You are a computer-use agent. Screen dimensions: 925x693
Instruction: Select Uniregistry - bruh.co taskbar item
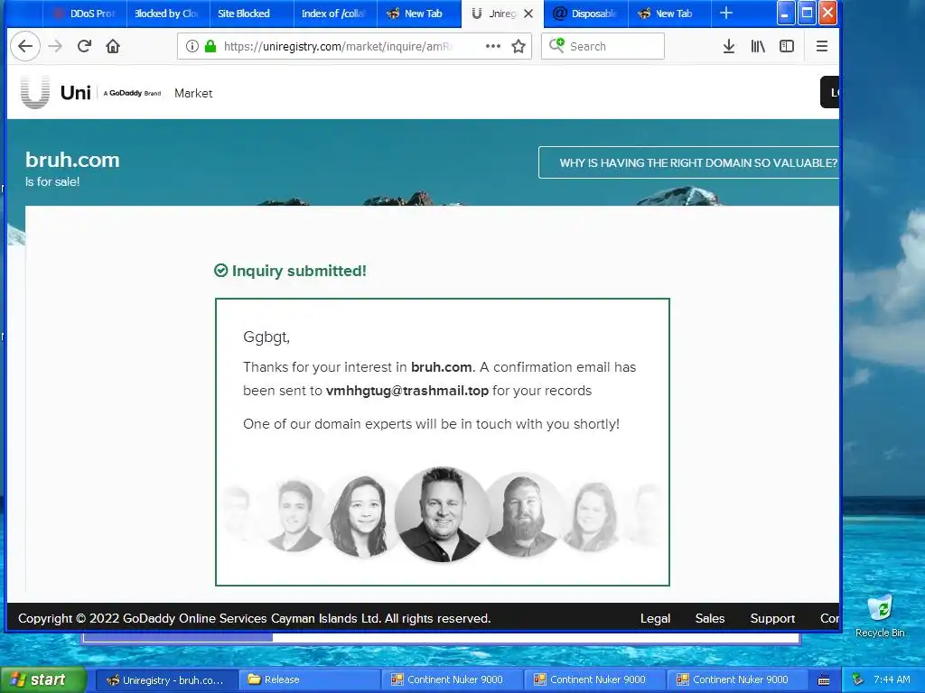(x=166, y=679)
